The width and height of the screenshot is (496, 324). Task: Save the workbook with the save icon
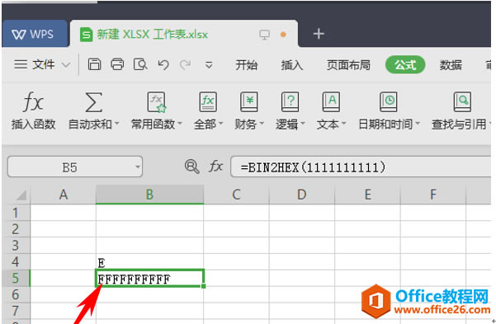click(94, 64)
